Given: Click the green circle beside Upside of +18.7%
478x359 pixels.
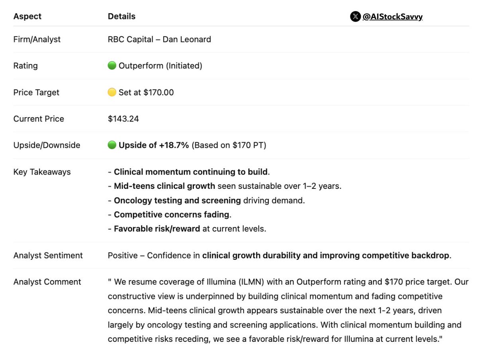Looking at the screenshot, I should coord(112,145).
